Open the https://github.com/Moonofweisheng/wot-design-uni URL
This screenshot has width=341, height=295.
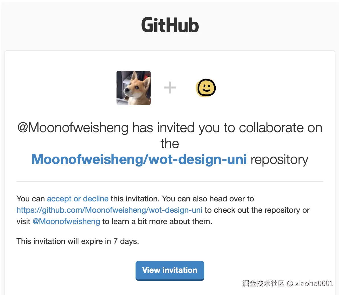tap(109, 210)
